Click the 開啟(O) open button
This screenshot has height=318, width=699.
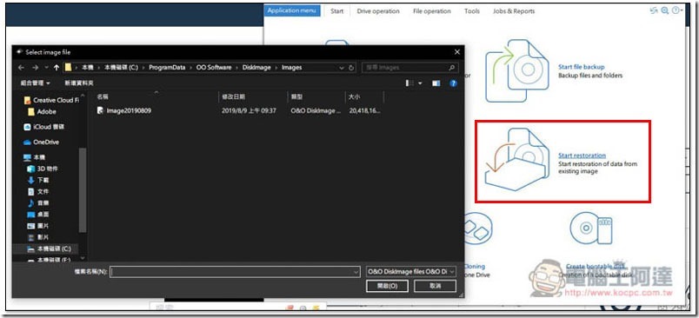pos(388,286)
